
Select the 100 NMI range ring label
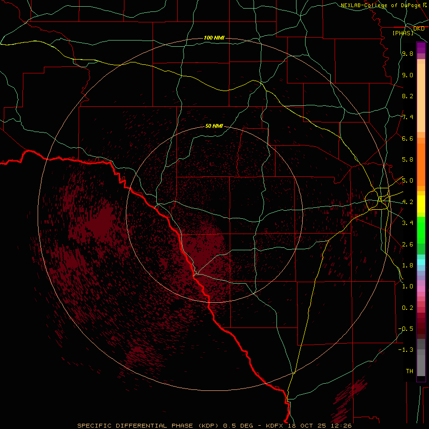(214, 38)
